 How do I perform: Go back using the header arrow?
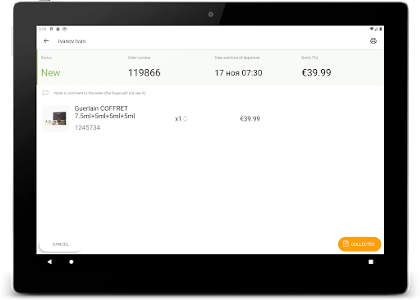(x=46, y=41)
